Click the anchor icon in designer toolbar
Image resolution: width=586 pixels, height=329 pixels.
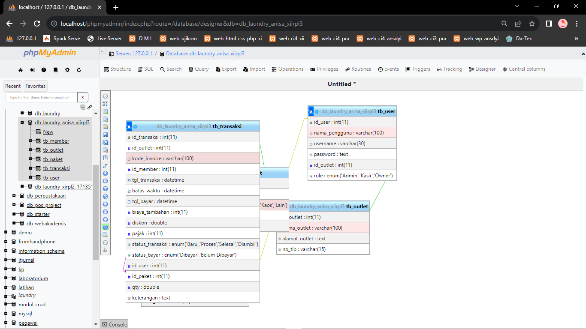point(106,250)
